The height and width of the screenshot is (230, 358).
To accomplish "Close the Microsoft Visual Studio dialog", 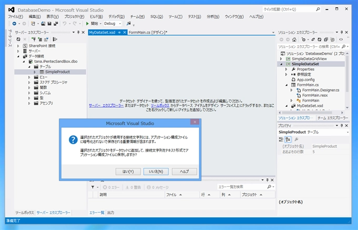I will tap(195, 122).
